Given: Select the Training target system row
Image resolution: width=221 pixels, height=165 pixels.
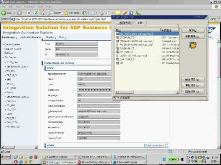Looking at the screenshot, I should tap(147, 41).
